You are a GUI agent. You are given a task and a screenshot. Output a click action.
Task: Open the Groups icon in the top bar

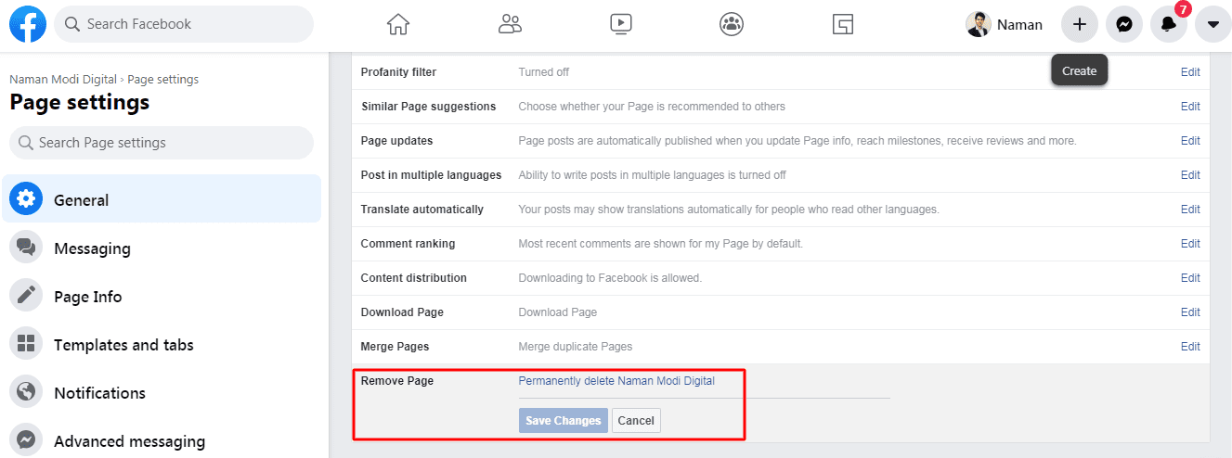732,24
